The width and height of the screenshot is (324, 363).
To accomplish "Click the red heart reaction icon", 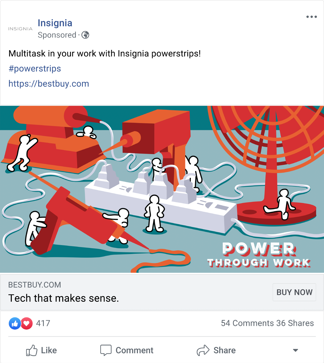I will [27, 323].
